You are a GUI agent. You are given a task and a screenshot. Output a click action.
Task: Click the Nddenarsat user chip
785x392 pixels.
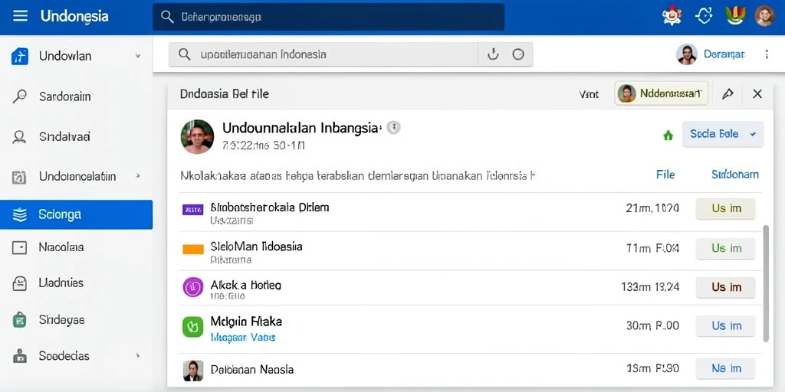pos(662,93)
